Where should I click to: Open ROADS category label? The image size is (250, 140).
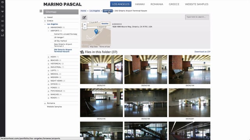54,98
